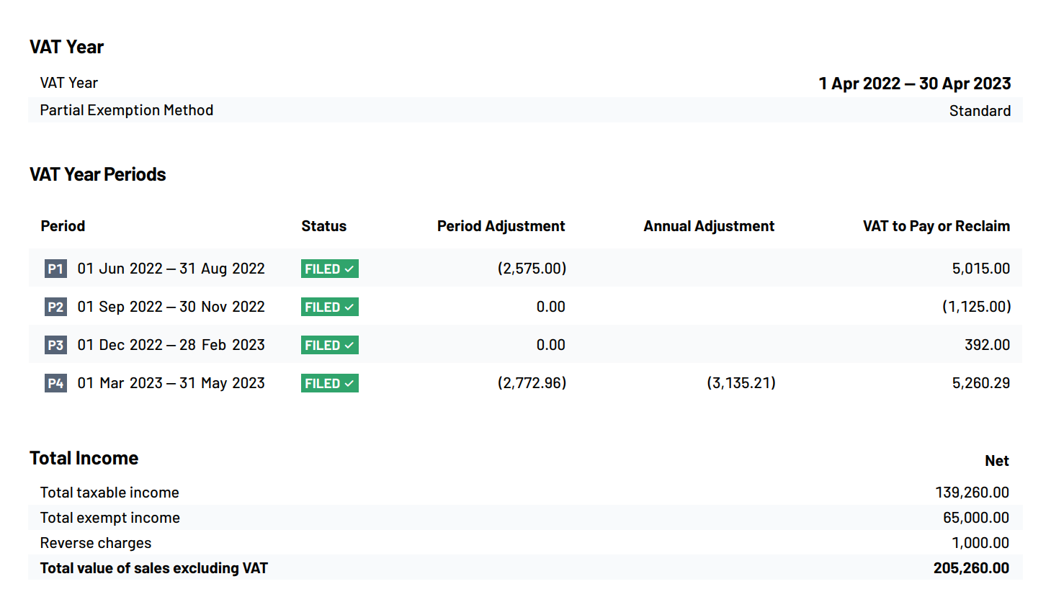Click the P3 period badge icon

(x=54, y=344)
